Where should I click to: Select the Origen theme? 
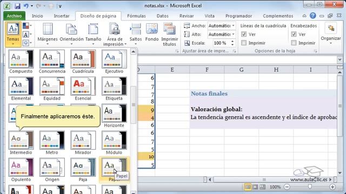pos(52,170)
